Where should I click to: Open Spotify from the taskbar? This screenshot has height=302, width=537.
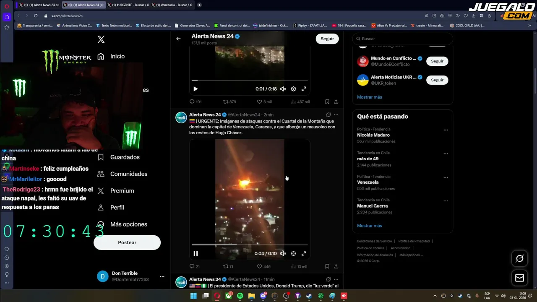pos(240,296)
